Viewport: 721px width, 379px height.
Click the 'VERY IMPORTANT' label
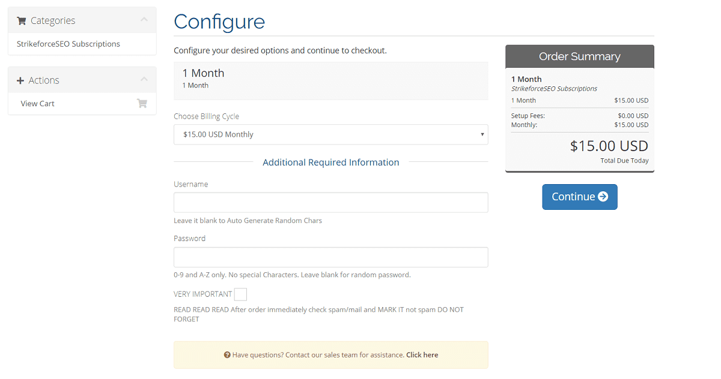coord(202,294)
